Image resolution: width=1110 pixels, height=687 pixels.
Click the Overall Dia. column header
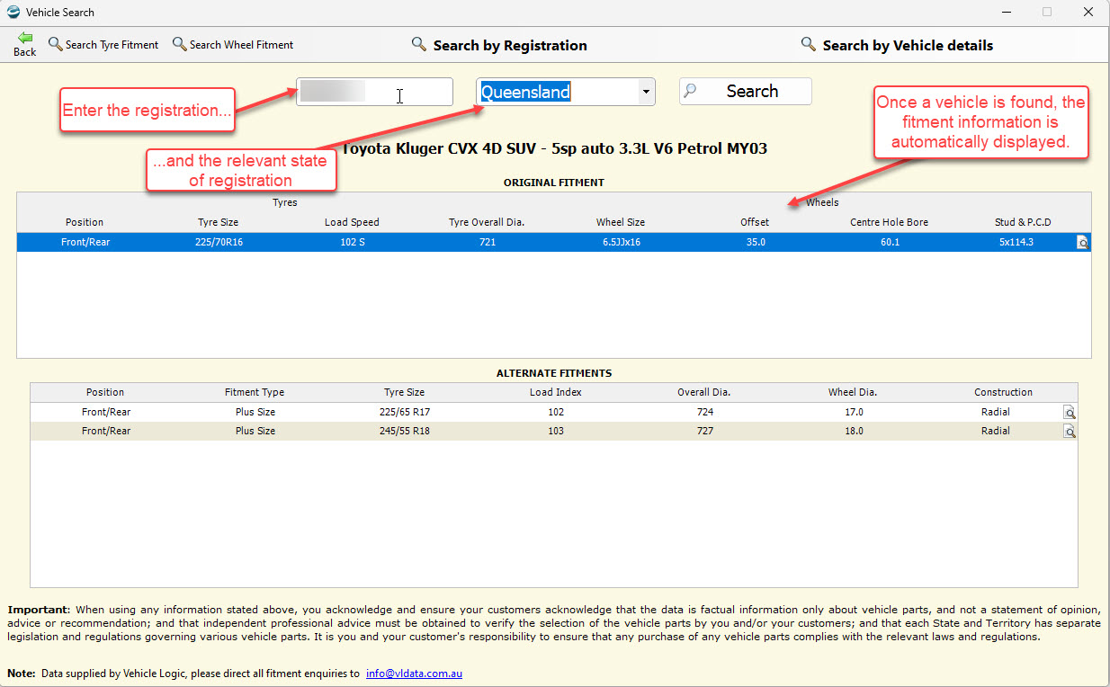(704, 392)
